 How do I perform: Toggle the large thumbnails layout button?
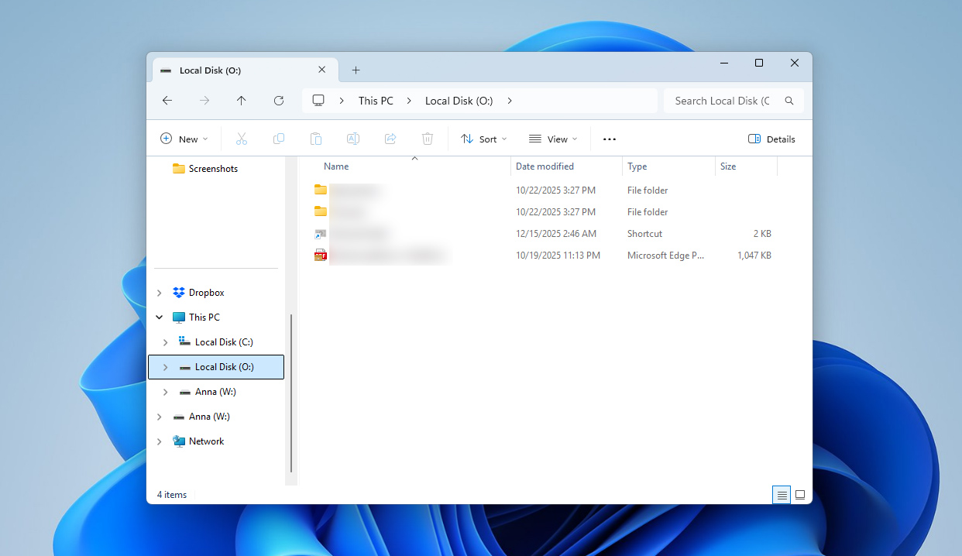(800, 494)
